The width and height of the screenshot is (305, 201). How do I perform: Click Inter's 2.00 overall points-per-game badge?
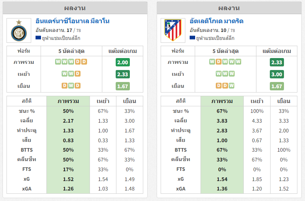[x=123, y=62]
